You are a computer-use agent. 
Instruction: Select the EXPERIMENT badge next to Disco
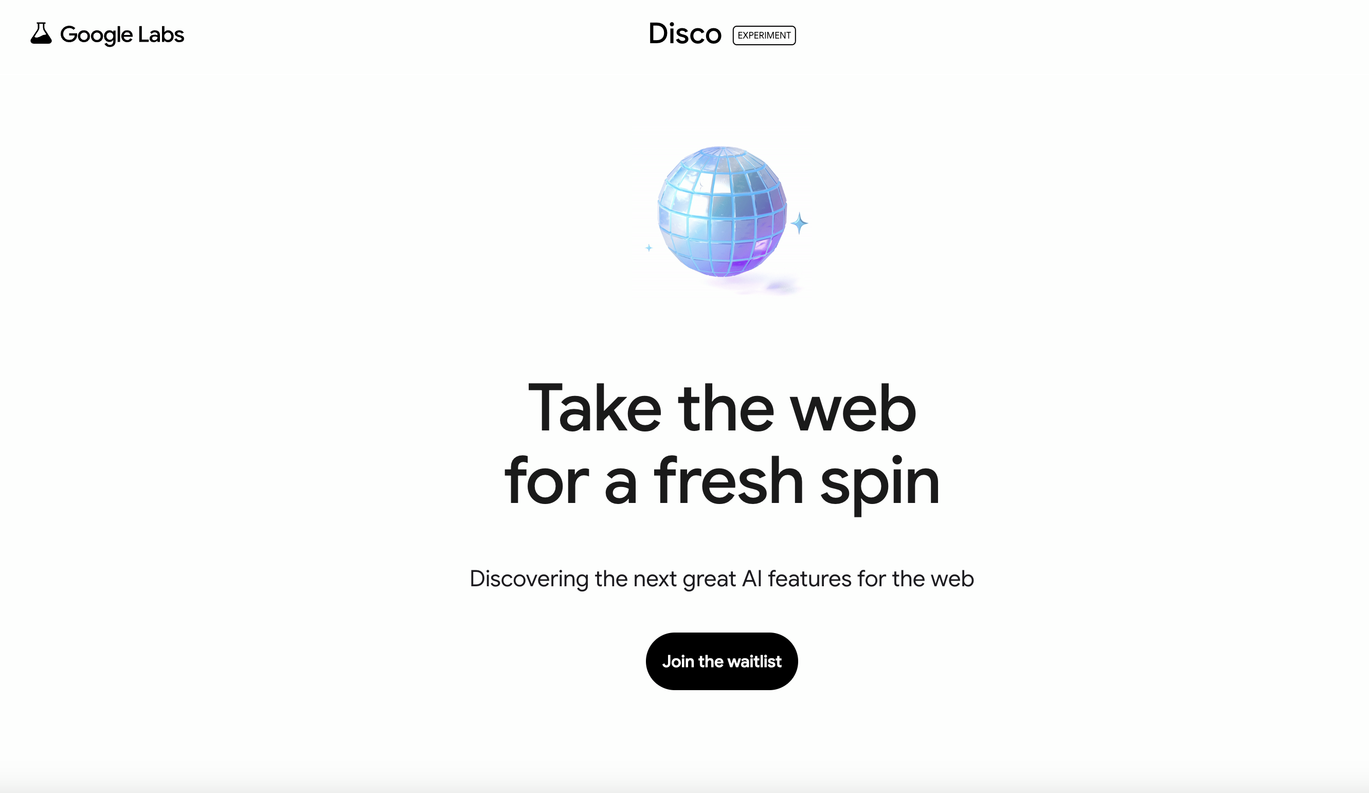coord(764,35)
